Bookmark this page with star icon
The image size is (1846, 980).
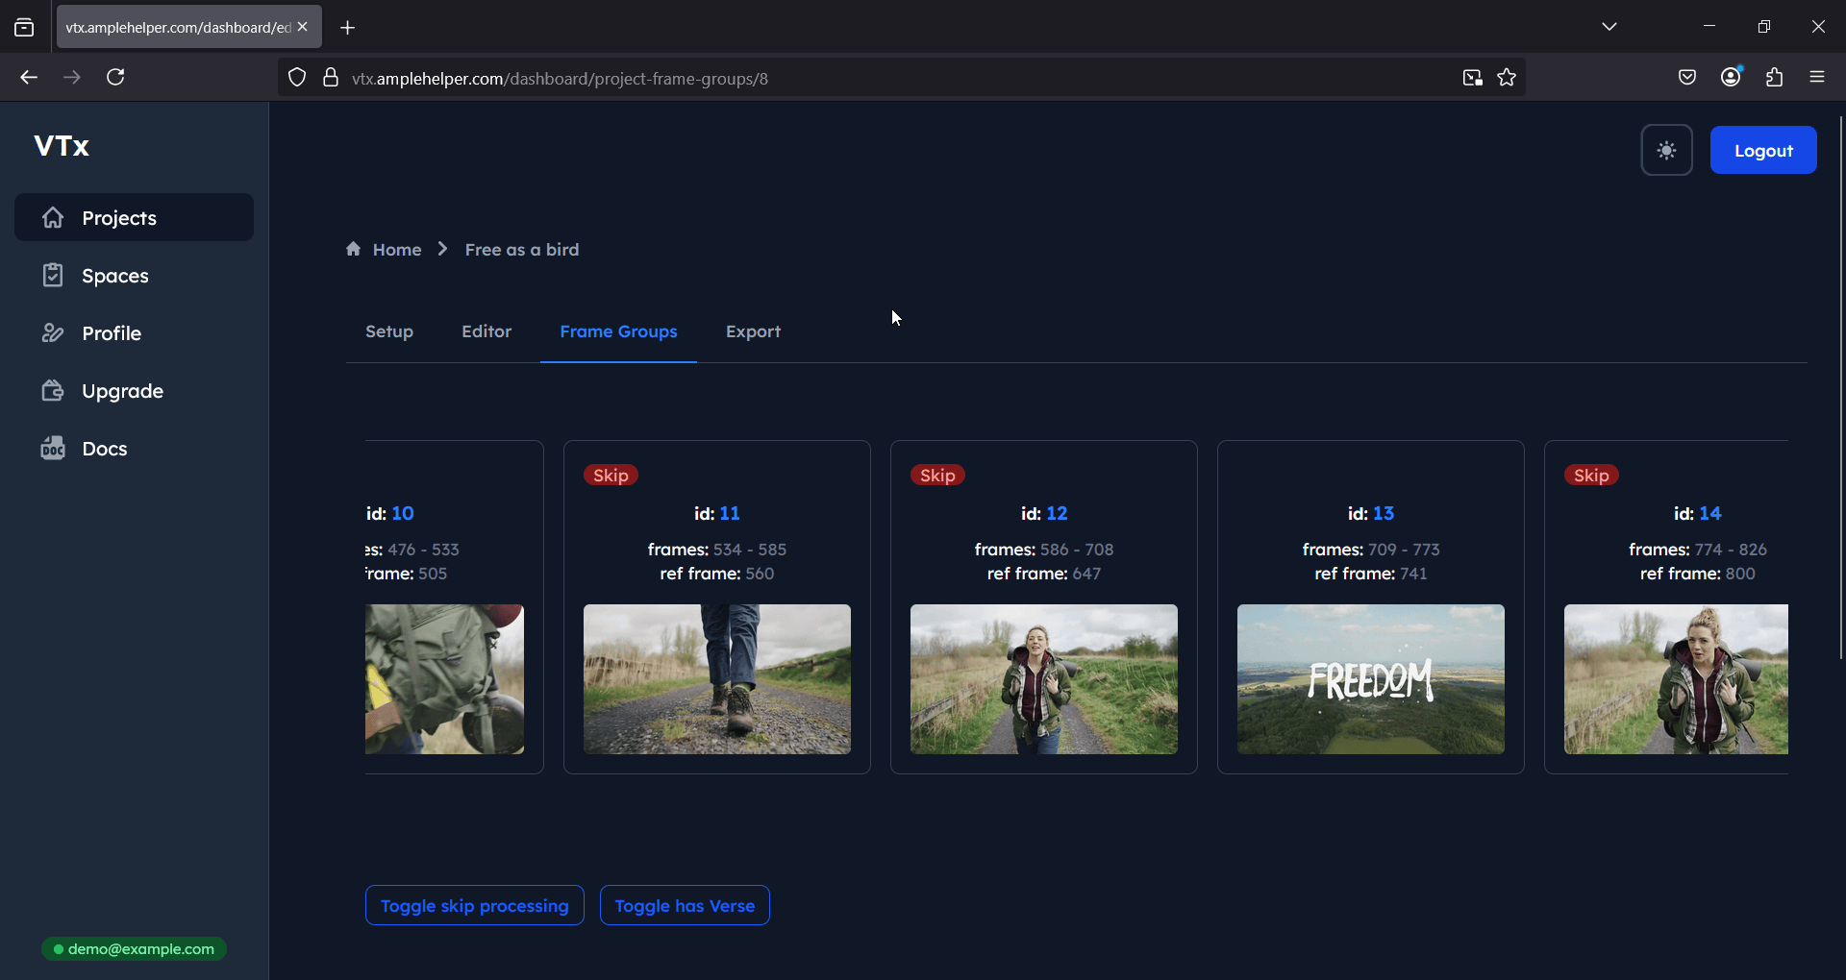click(1507, 78)
